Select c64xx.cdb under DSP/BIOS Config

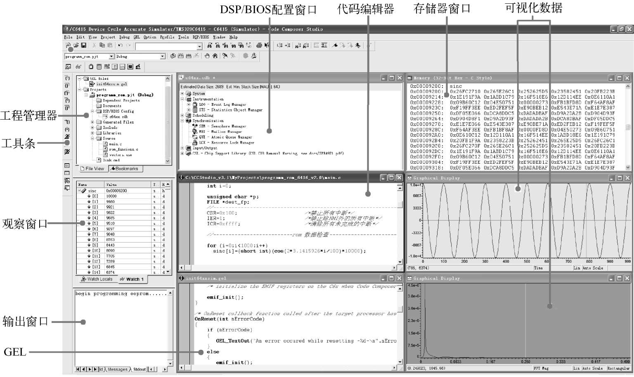[119, 117]
